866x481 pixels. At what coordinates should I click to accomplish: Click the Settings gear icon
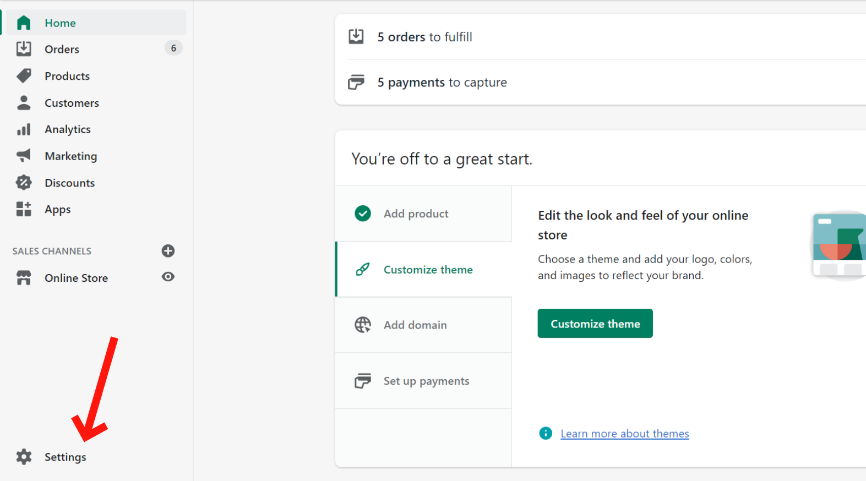point(24,457)
